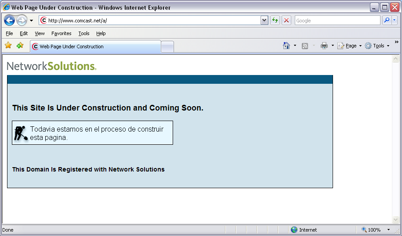
Task: Open the File menu
Action: pyautogui.click(x=9, y=33)
